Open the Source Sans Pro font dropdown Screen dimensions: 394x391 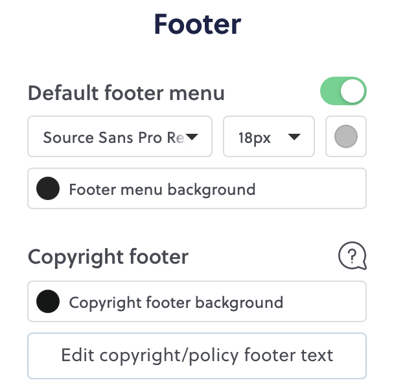[x=120, y=136]
